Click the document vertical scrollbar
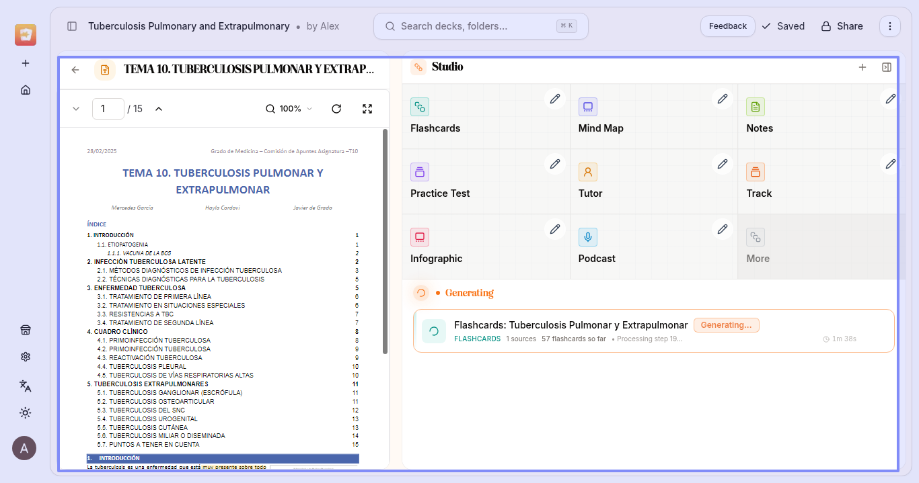Image resolution: width=919 pixels, height=483 pixels. (385, 241)
